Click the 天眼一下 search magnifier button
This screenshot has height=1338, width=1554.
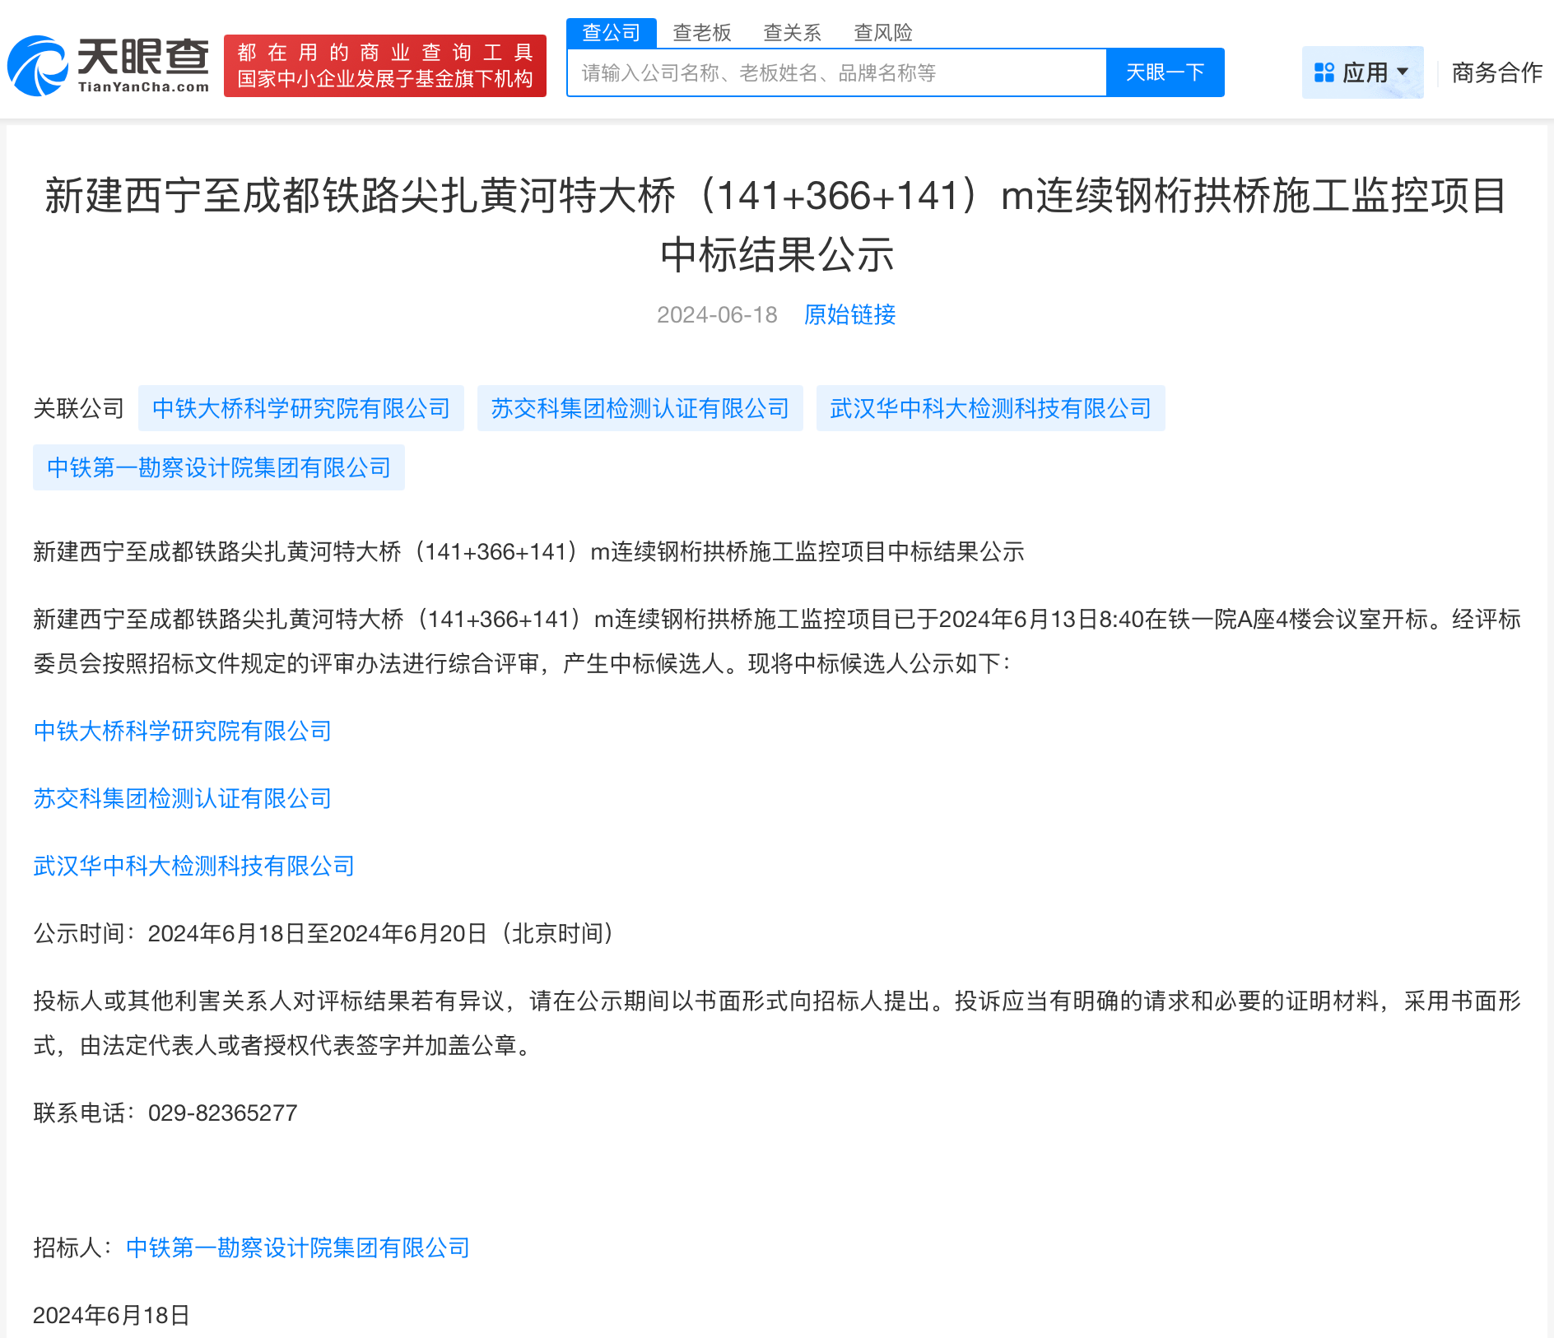tap(1165, 72)
